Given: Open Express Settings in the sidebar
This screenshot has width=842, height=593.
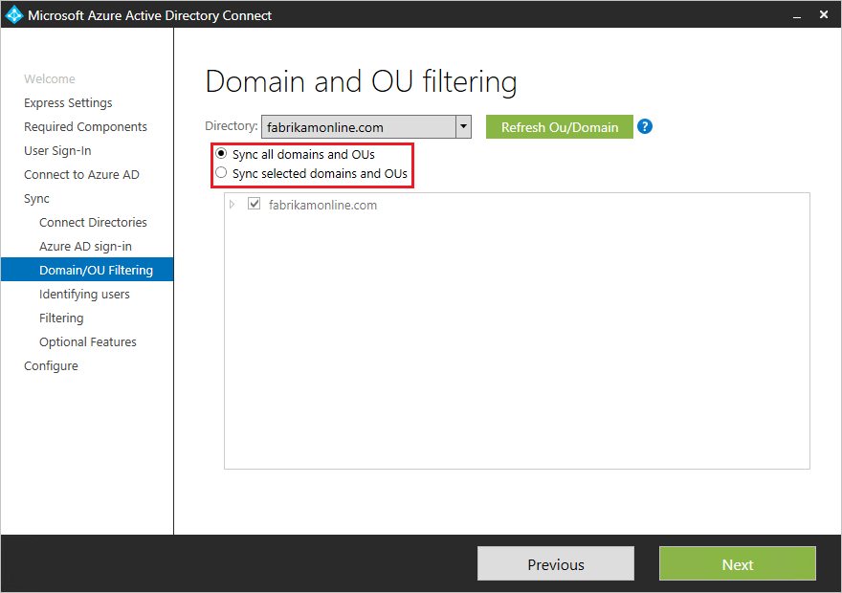Looking at the screenshot, I should (x=68, y=103).
